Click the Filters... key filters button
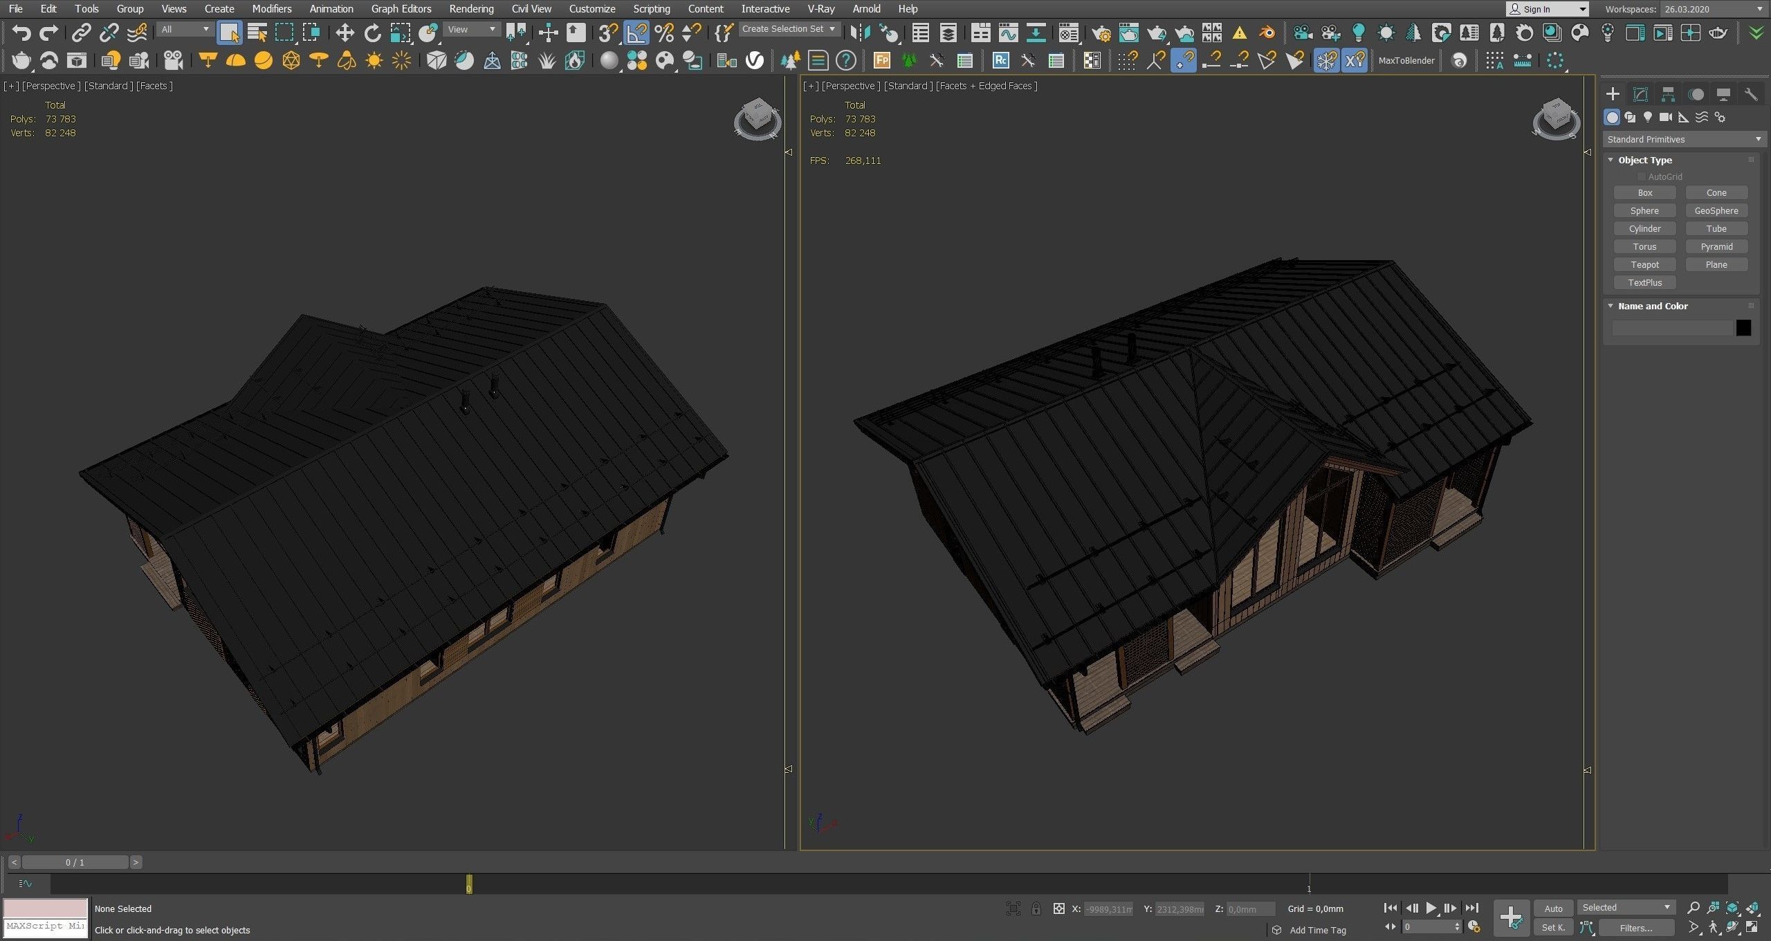Screen dimensions: 1771x941 (x=1636, y=928)
